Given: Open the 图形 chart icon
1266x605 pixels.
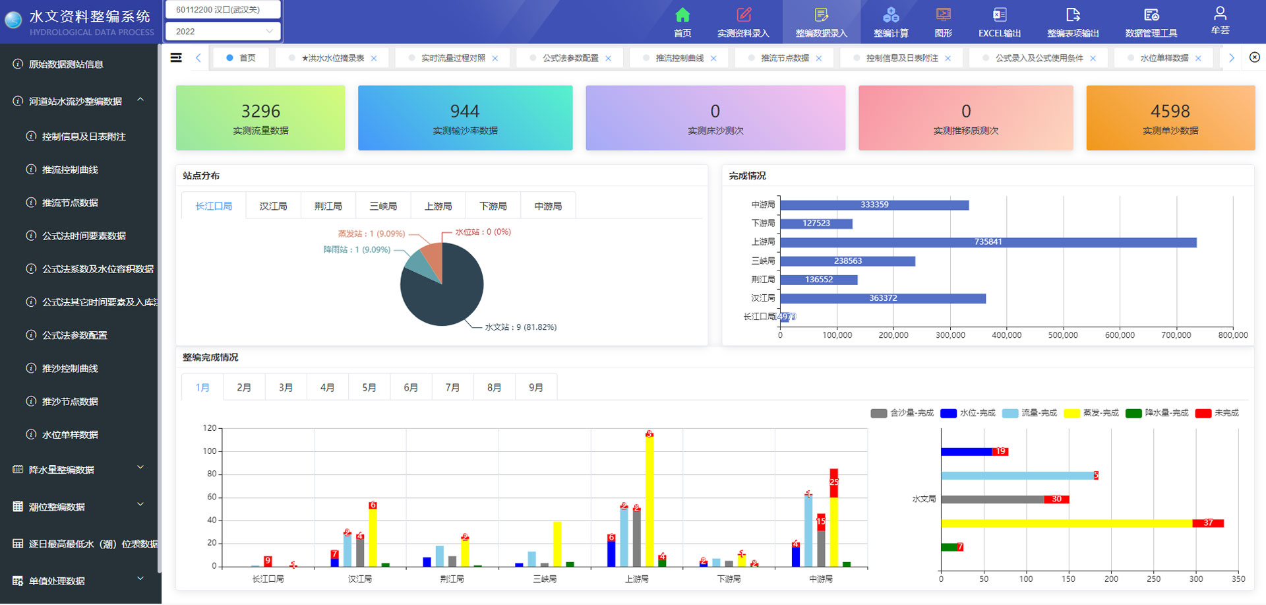Looking at the screenshot, I should point(943,15).
